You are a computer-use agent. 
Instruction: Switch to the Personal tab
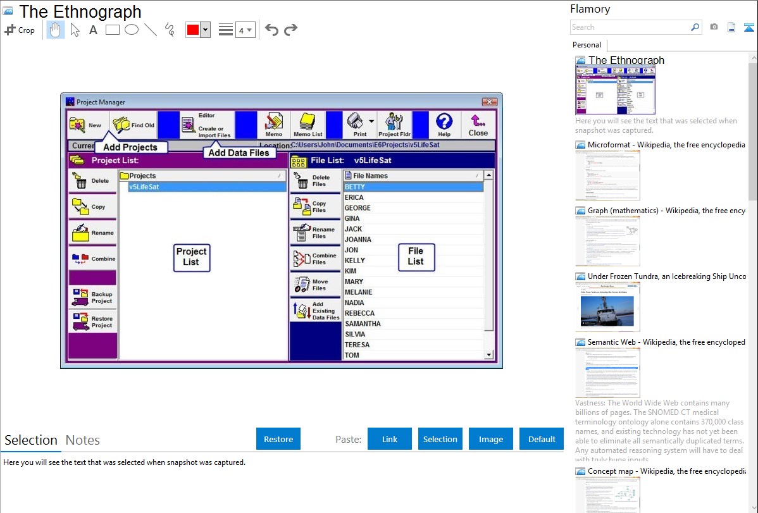pyautogui.click(x=587, y=44)
